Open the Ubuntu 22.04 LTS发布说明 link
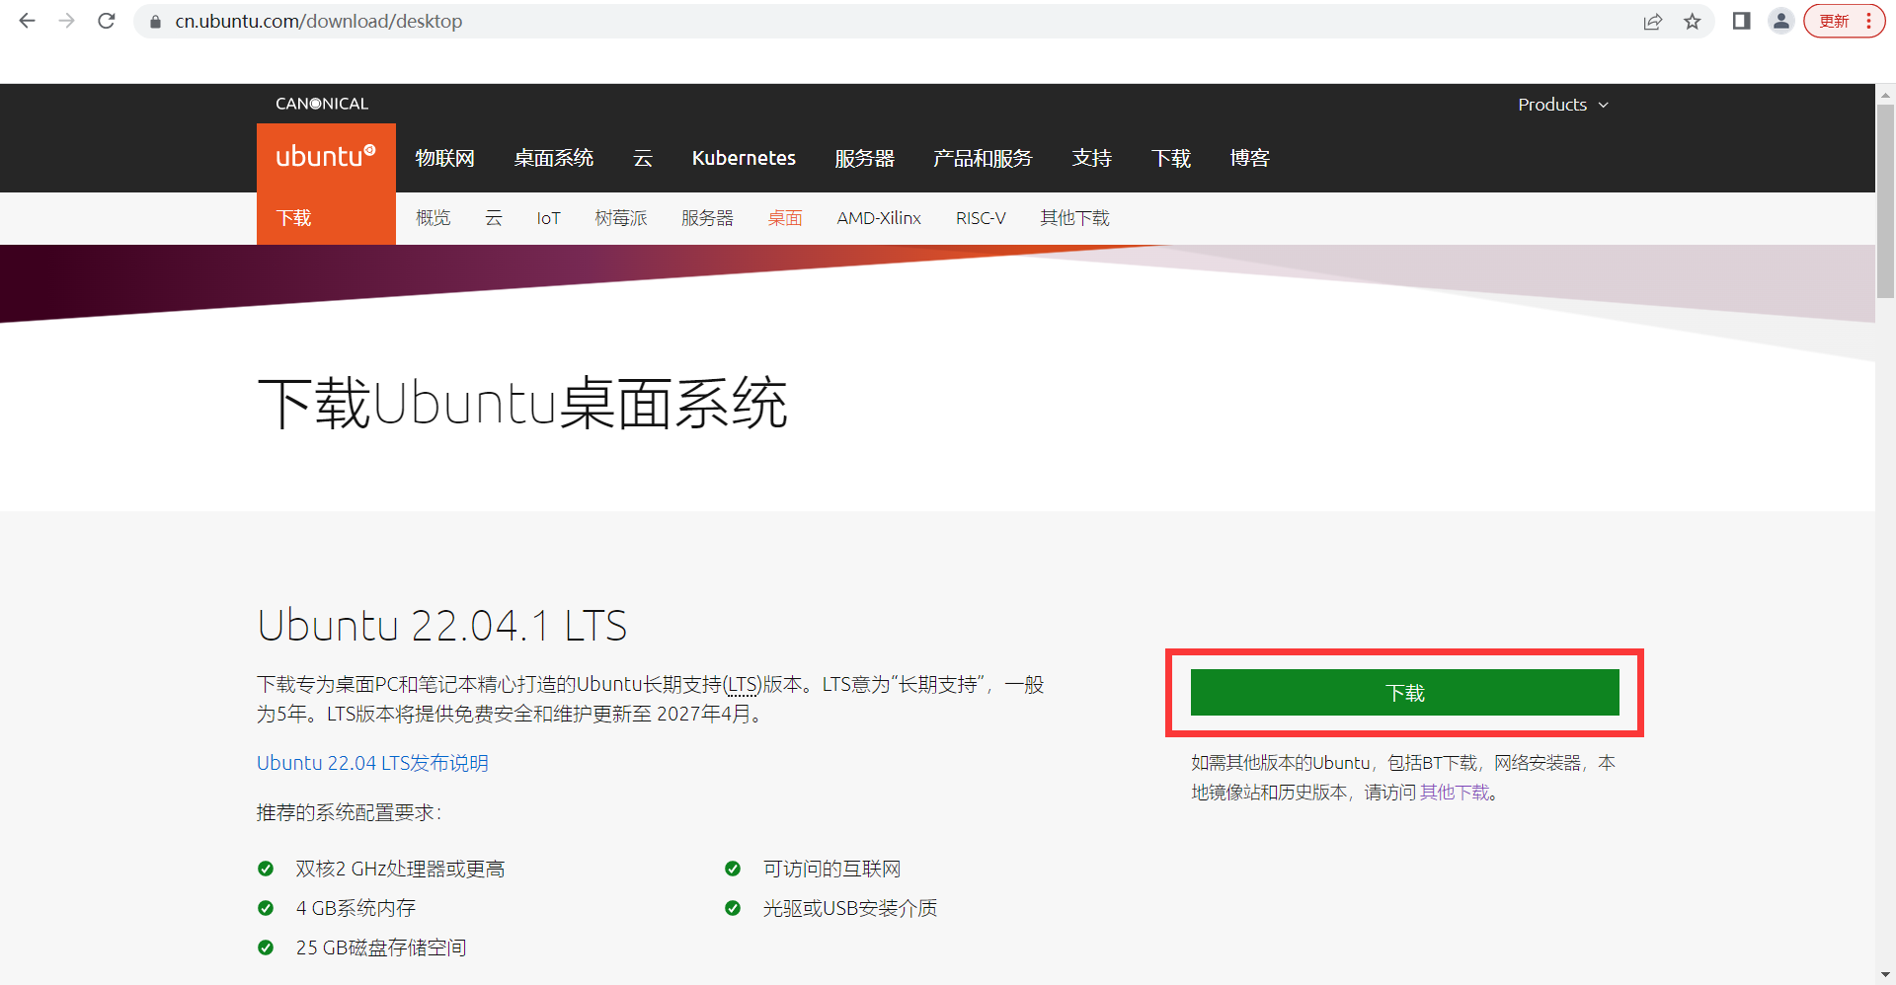Viewport: 1896px width, 985px height. pos(372,762)
